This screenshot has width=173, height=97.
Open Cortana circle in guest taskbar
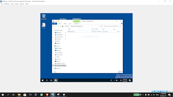click(x=47, y=80)
